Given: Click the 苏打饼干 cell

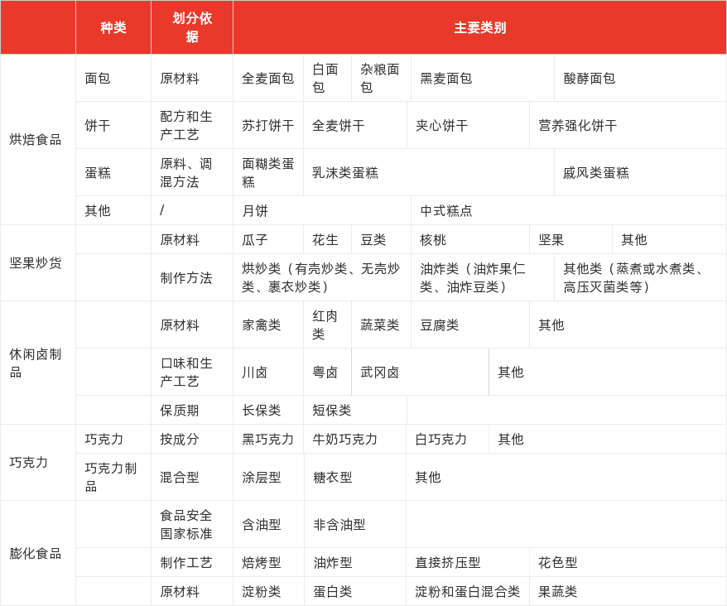Looking at the screenshot, I should tap(268, 125).
